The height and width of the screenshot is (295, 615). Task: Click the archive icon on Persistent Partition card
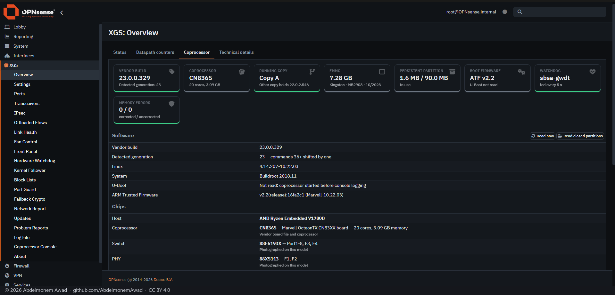[x=452, y=72]
